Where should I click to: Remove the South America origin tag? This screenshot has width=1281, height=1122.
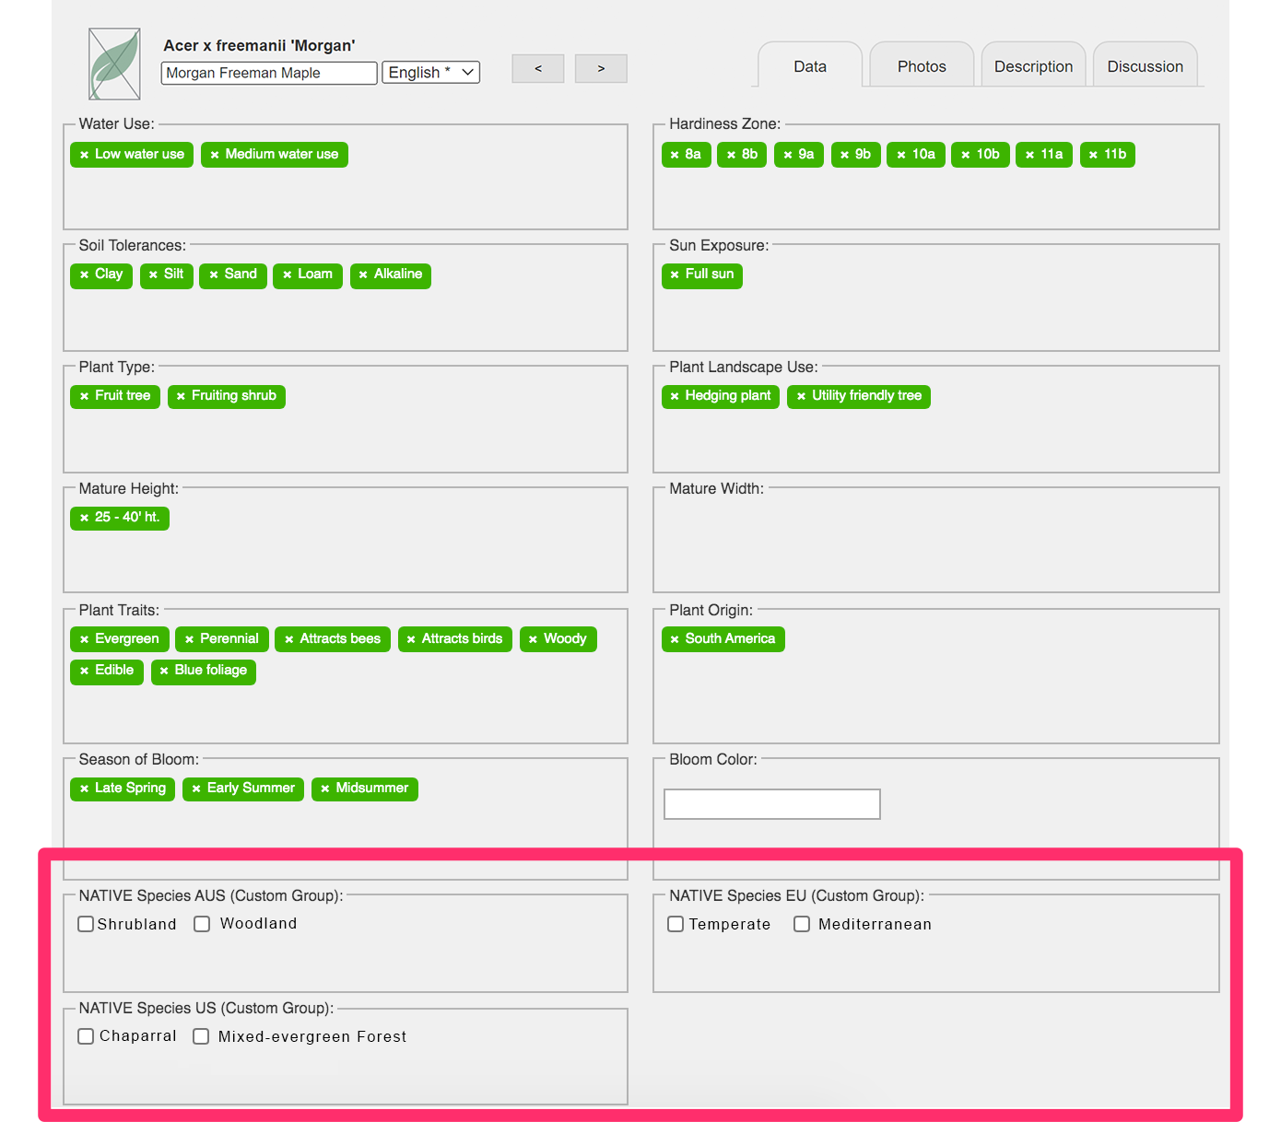[675, 639]
